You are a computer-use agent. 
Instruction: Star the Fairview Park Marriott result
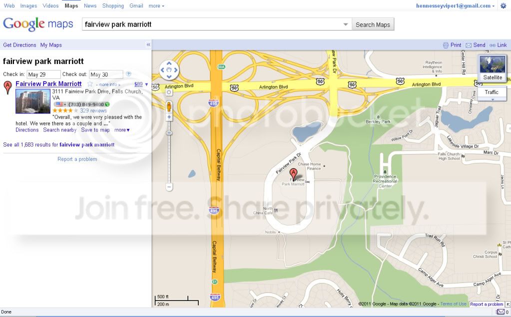click(x=90, y=84)
